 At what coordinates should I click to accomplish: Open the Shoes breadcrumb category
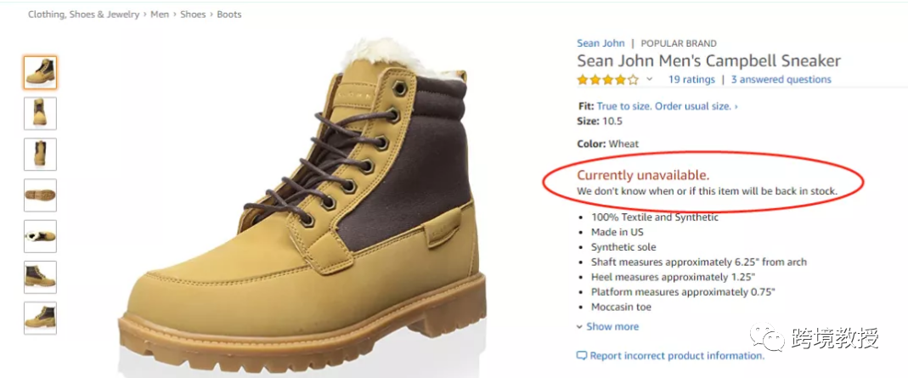click(193, 14)
